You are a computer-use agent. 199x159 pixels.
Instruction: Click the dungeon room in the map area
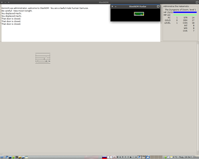[x=43, y=58]
